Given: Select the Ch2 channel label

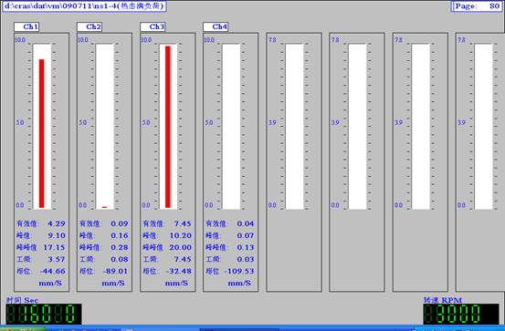Looking at the screenshot, I should click(89, 26).
